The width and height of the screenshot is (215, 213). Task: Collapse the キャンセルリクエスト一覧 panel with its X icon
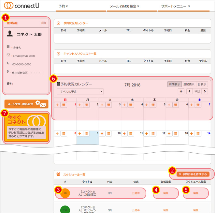[x=58, y=53]
